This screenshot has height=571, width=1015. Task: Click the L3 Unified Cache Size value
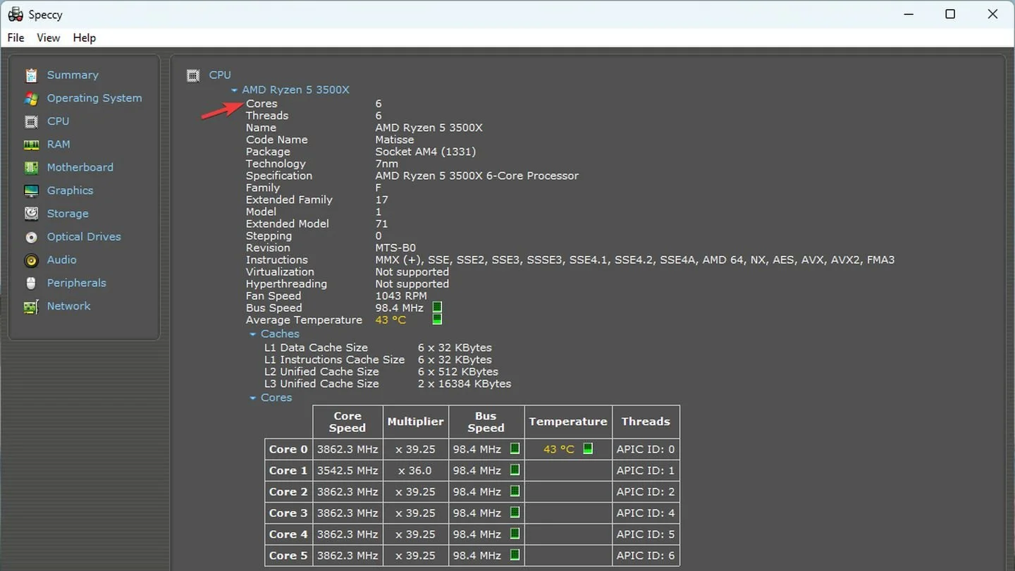pos(465,384)
